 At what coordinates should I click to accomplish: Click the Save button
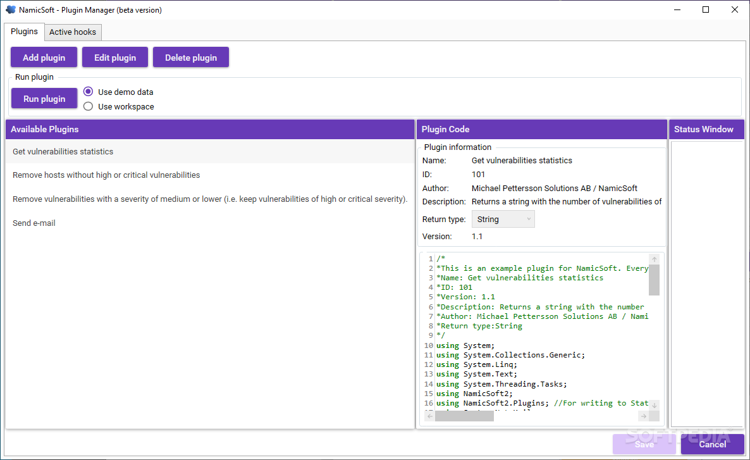(x=644, y=444)
